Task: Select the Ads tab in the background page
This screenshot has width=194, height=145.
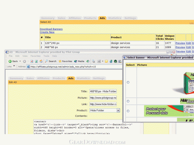Action: 102,18
